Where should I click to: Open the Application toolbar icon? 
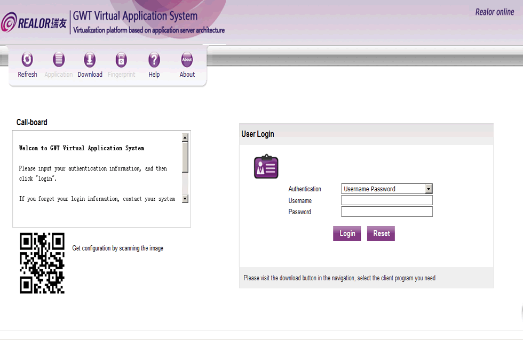click(x=59, y=59)
